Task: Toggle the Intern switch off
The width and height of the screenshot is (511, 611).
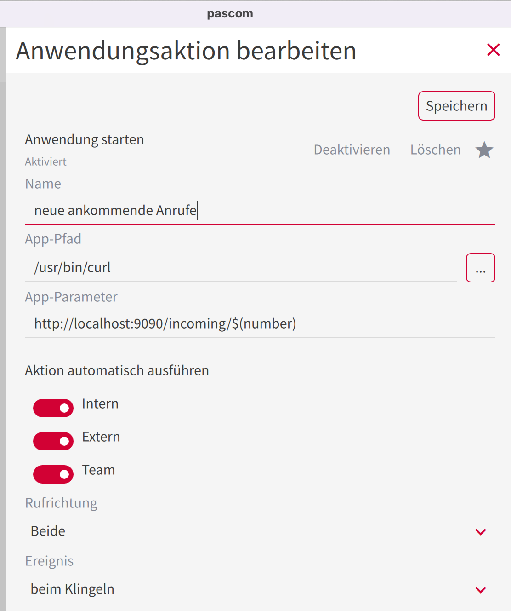Action: 53,408
